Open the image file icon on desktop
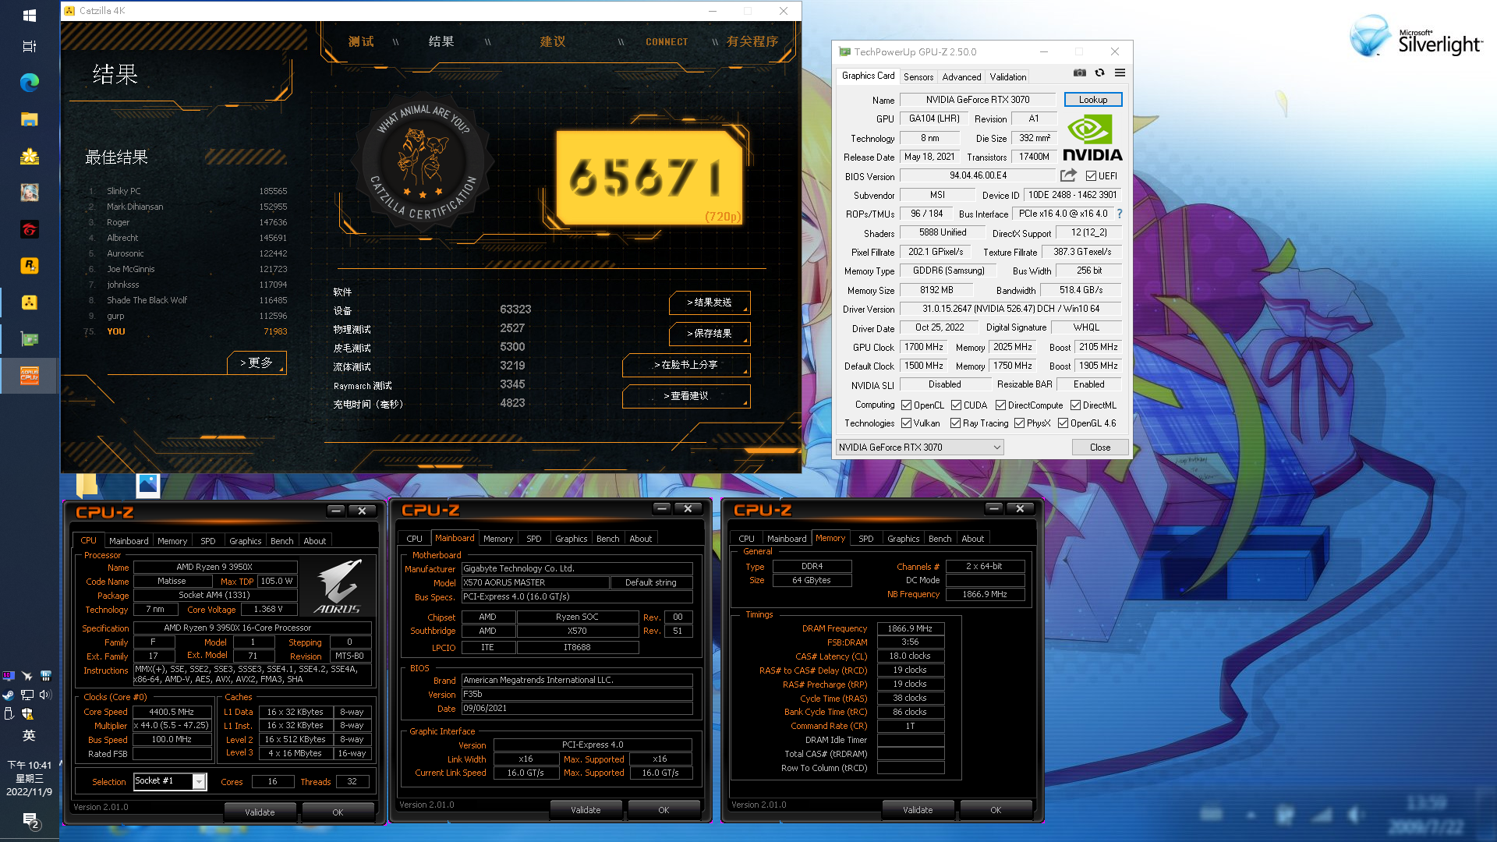The image size is (1497, 842). tap(147, 485)
